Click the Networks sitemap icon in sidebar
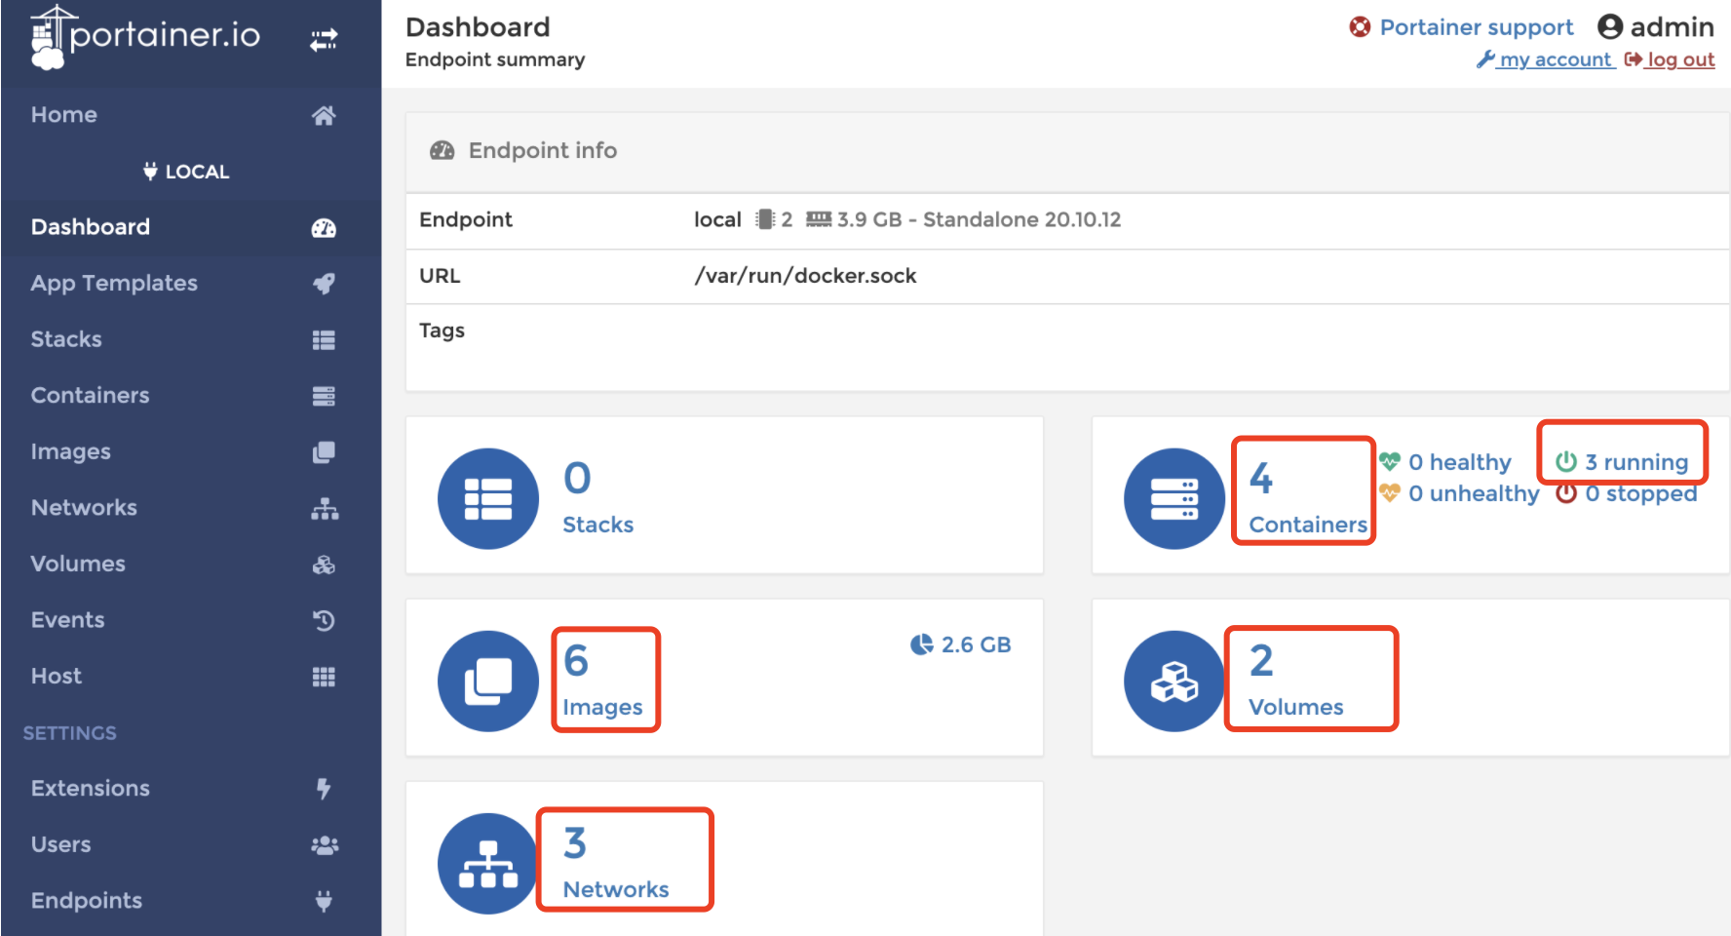The height and width of the screenshot is (936, 1731). pyautogui.click(x=325, y=509)
